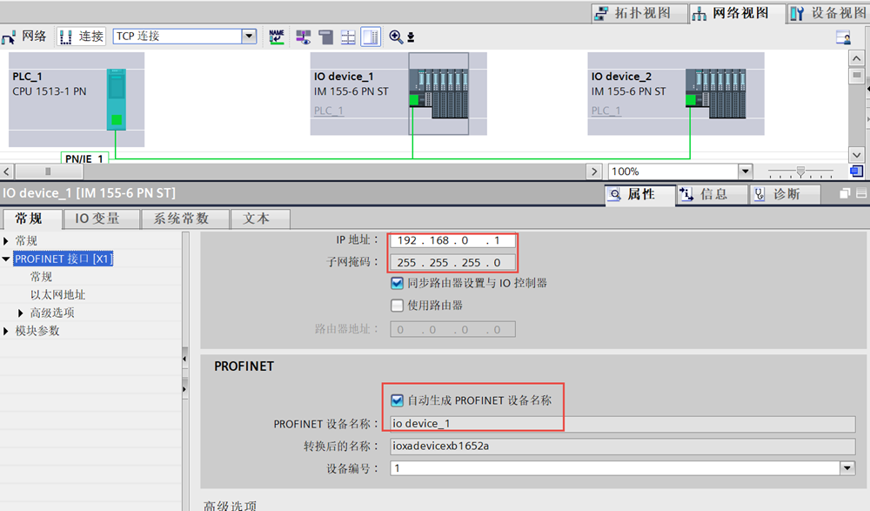Click the 连接 (Connections) toolbar button
This screenshot has height=511, width=870.
pos(81,37)
